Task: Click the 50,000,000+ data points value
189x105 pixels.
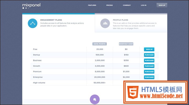Action: [x=100, y=83]
